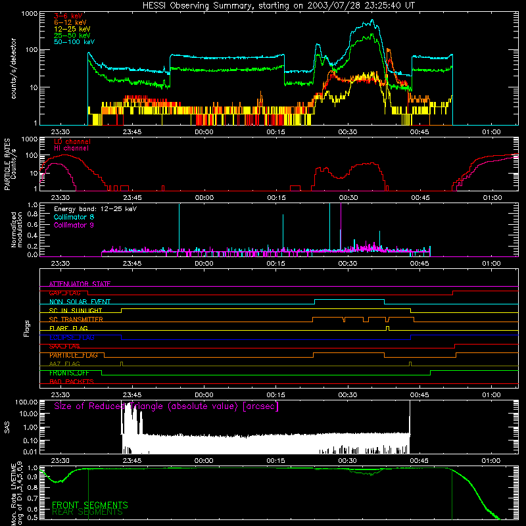
Task: Select the Collimator 9 legend label
Action: click(74, 225)
